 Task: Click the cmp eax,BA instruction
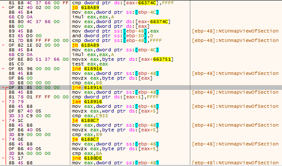[87, 154]
